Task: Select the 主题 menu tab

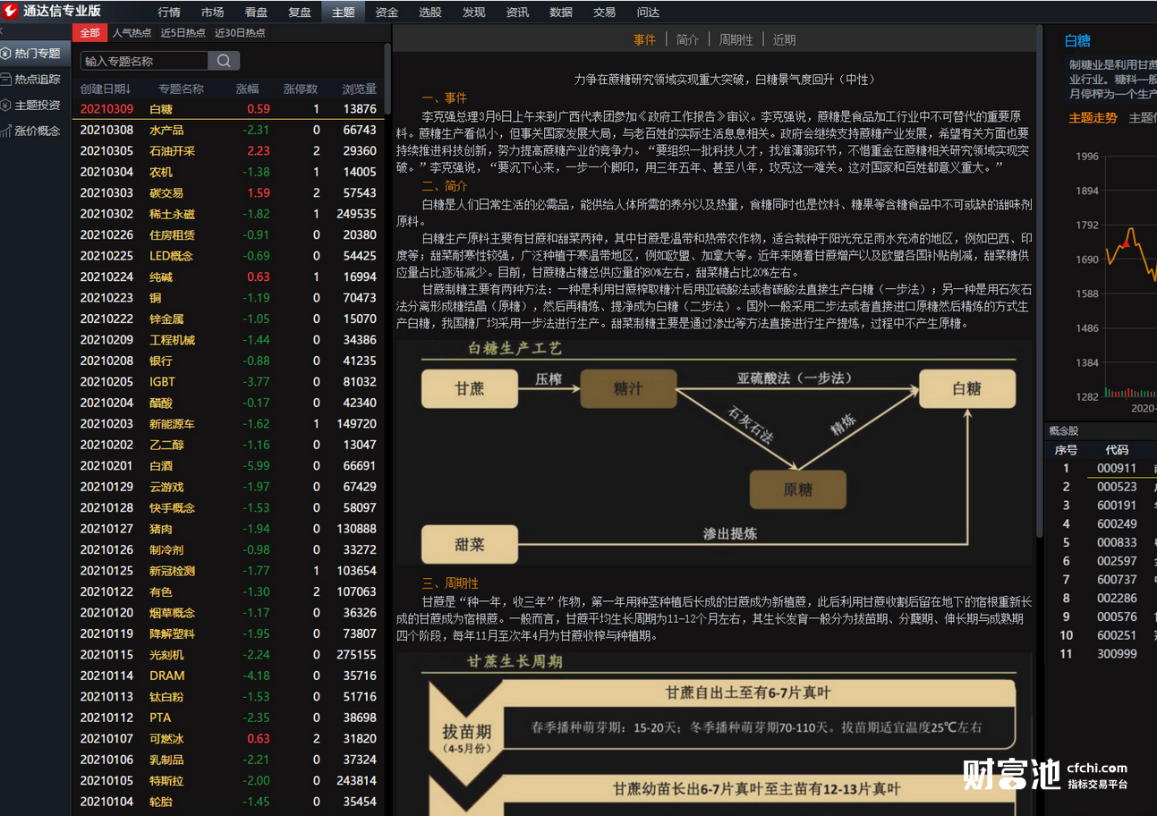Action: tap(344, 13)
